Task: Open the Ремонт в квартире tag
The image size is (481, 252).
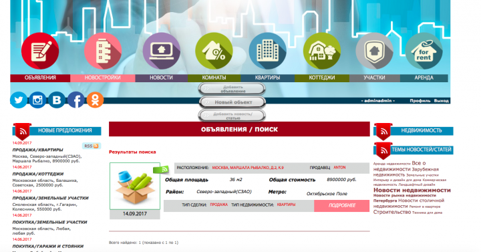Action: coord(425,207)
